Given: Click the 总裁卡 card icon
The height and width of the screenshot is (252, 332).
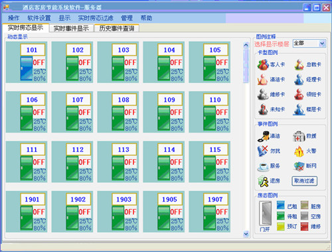Looking at the screenshot, I should tap(299, 65).
